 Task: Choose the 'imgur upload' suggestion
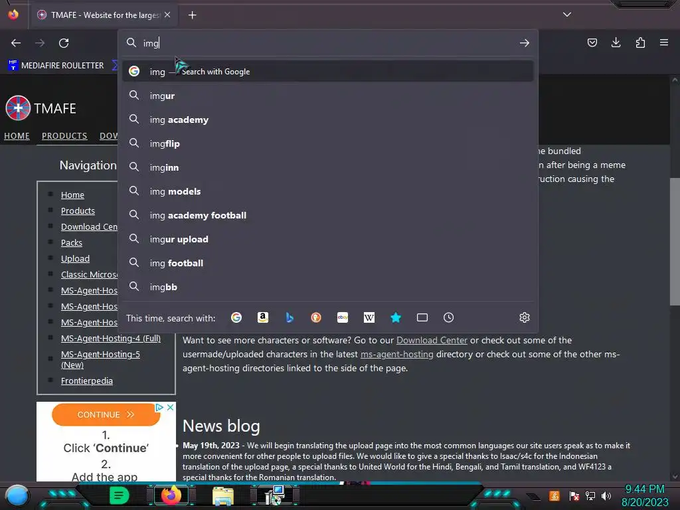(x=328, y=239)
